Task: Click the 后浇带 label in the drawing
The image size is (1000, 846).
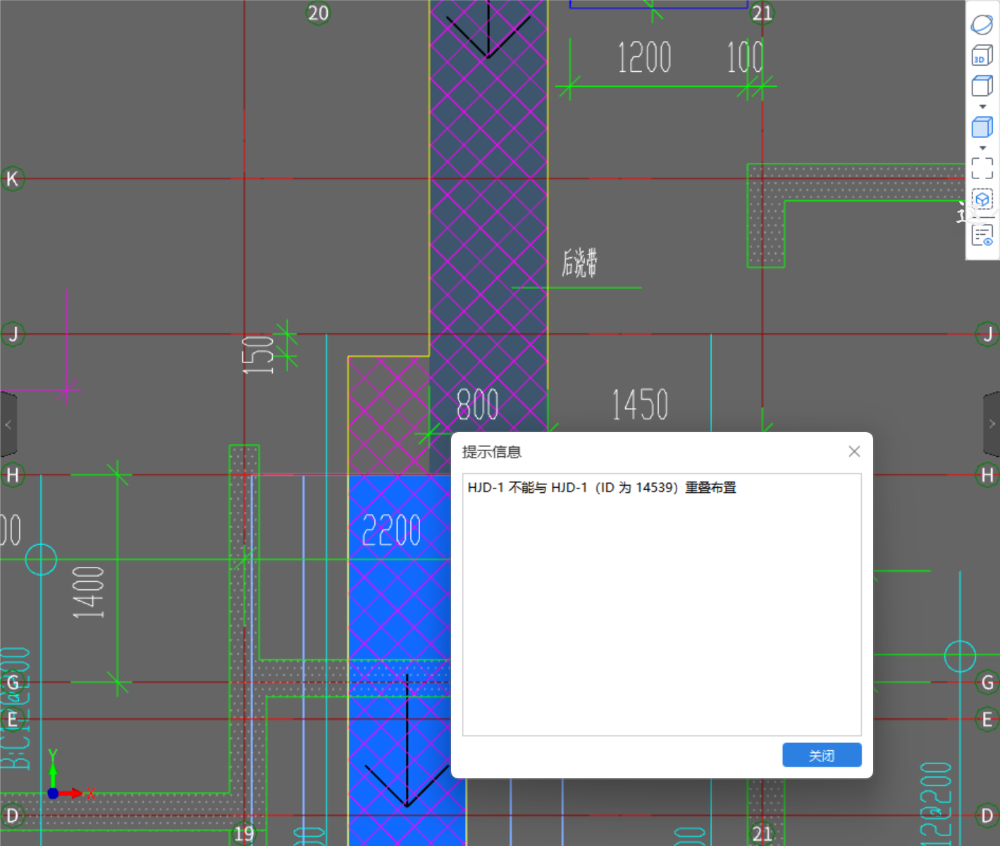Action: [x=579, y=262]
